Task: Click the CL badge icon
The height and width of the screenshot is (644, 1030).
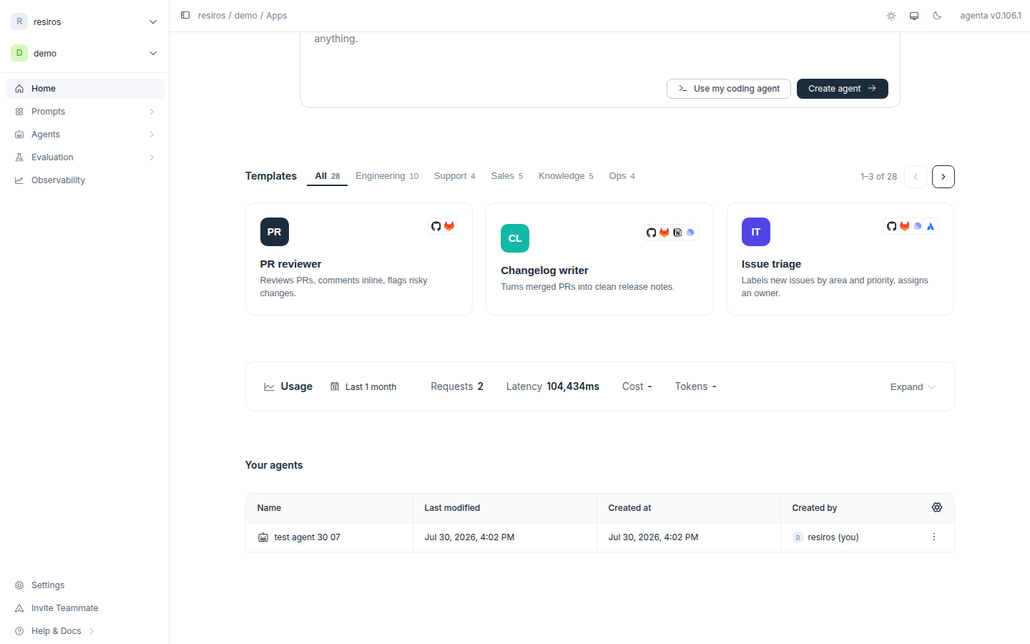Action: pos(515,238)
